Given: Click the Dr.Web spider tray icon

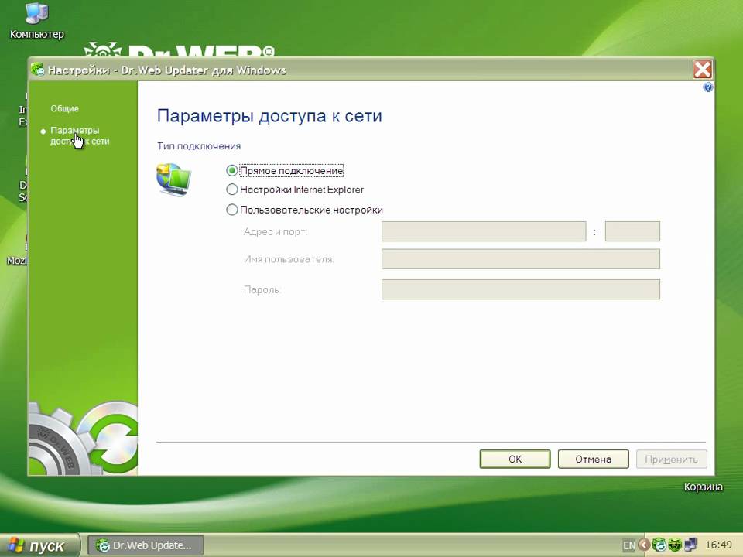Looking at the screenshot, I should tap(675, 545).
